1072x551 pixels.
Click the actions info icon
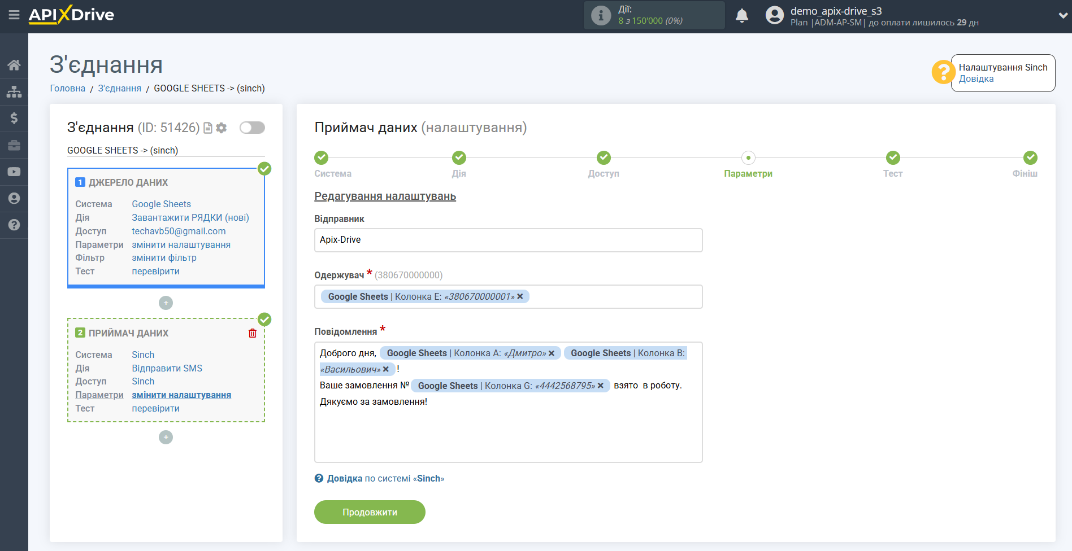[x=601, y=15]
